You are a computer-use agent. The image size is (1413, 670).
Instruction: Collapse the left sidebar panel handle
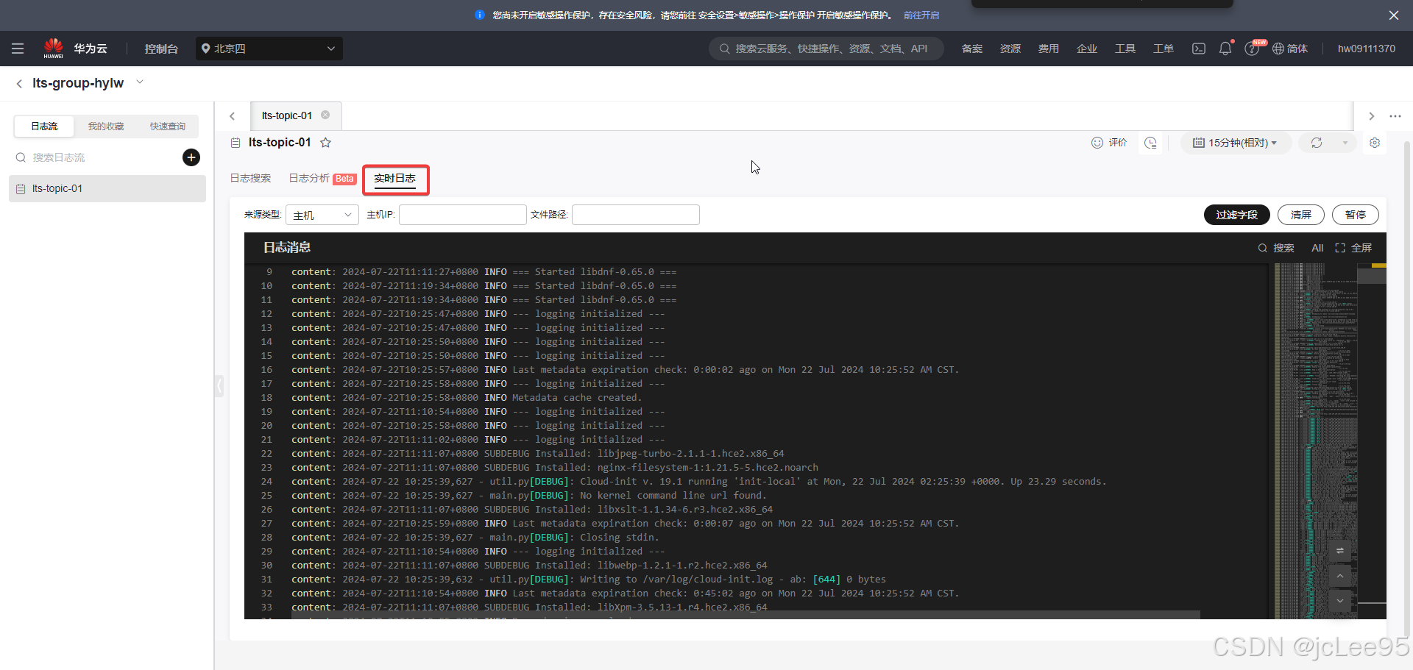(x=219, y=385)
